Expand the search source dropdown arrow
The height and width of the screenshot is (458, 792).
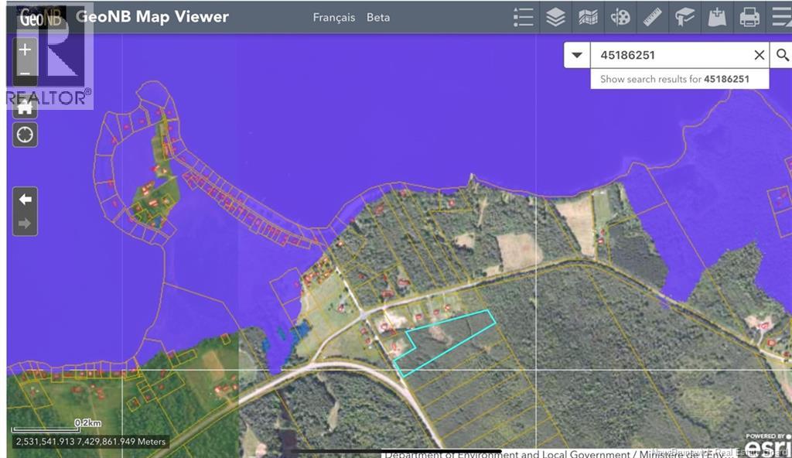577,55
